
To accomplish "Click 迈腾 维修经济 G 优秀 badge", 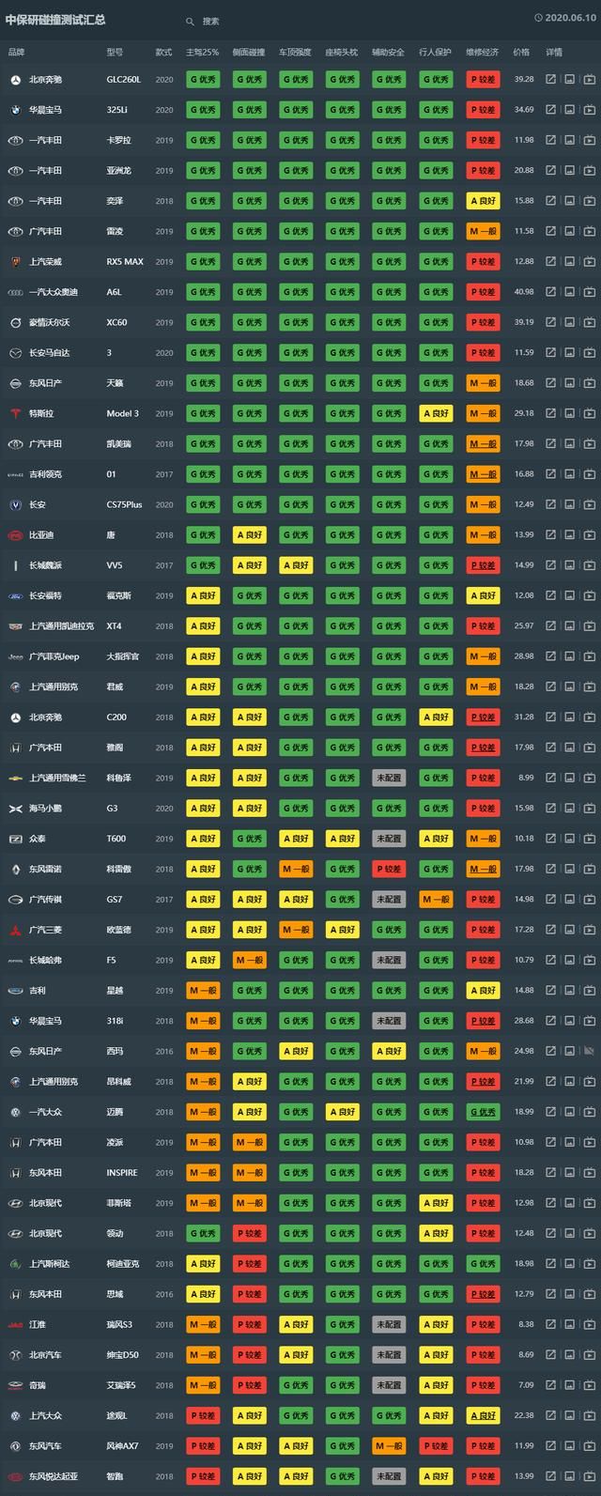I will pyautogui.click(x=484, y=1112).
